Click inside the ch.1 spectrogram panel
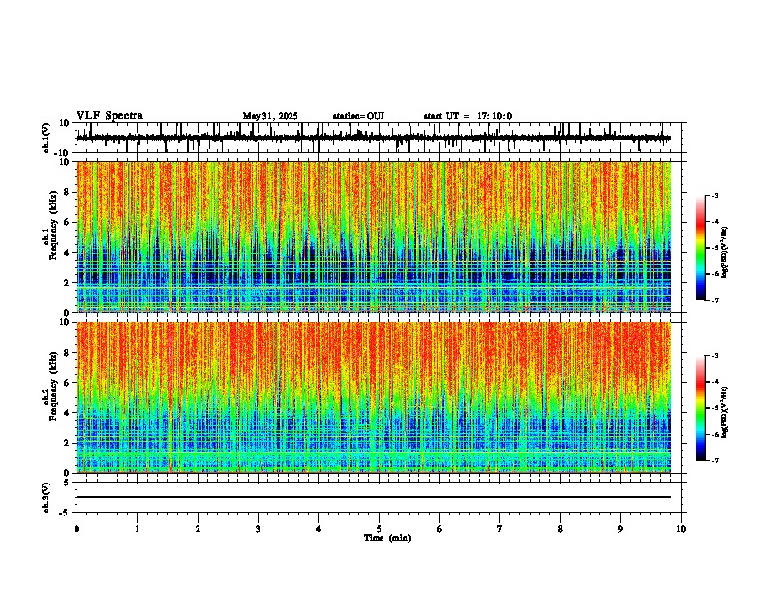 (374, 236)
